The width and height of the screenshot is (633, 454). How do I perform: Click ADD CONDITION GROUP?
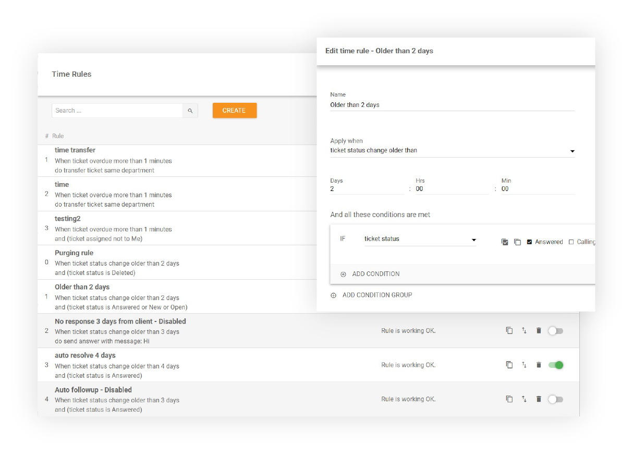pos(372,295)
